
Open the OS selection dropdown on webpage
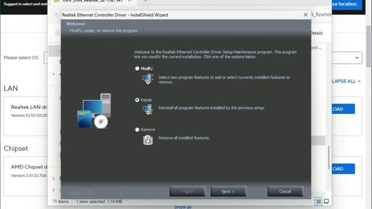tap(357, 57)
